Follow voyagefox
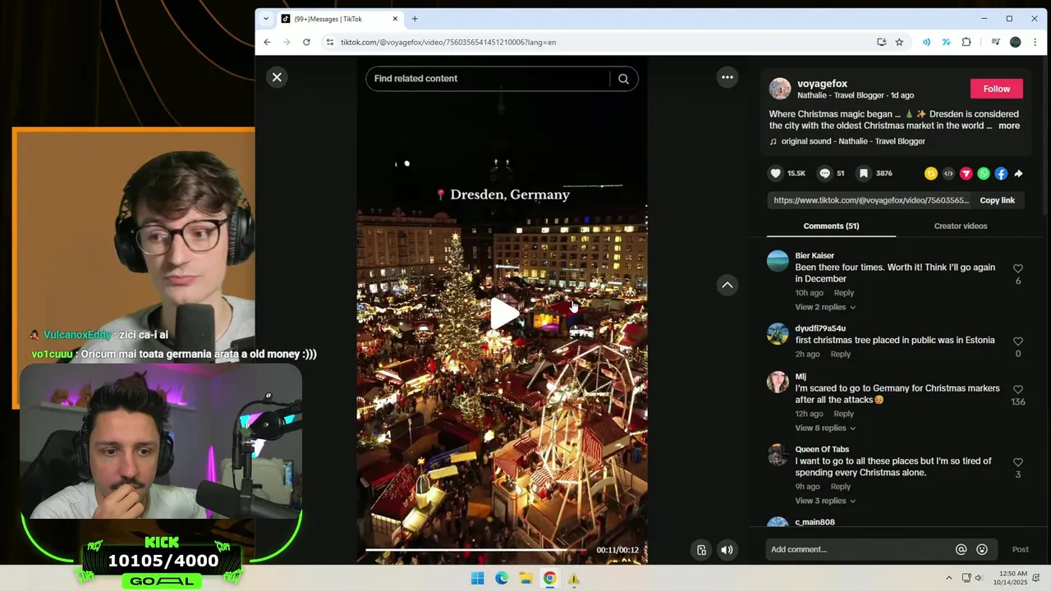Image resolution: width=1051 pixels, height=591 pixels. pyautogui.click(x=996, y=89)
